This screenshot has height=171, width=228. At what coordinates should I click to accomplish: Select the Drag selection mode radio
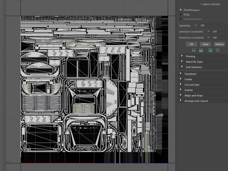tap(180, 14)
